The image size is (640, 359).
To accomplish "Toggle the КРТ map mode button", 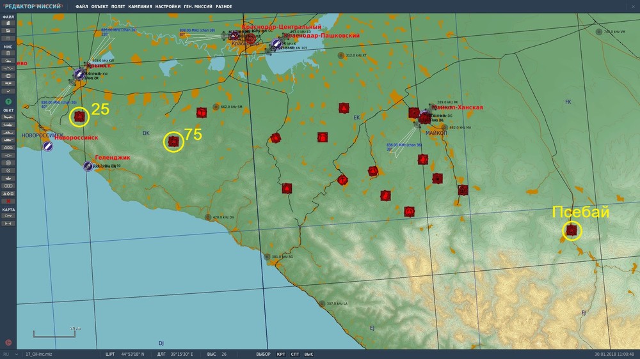I will [x=281, y=354].
